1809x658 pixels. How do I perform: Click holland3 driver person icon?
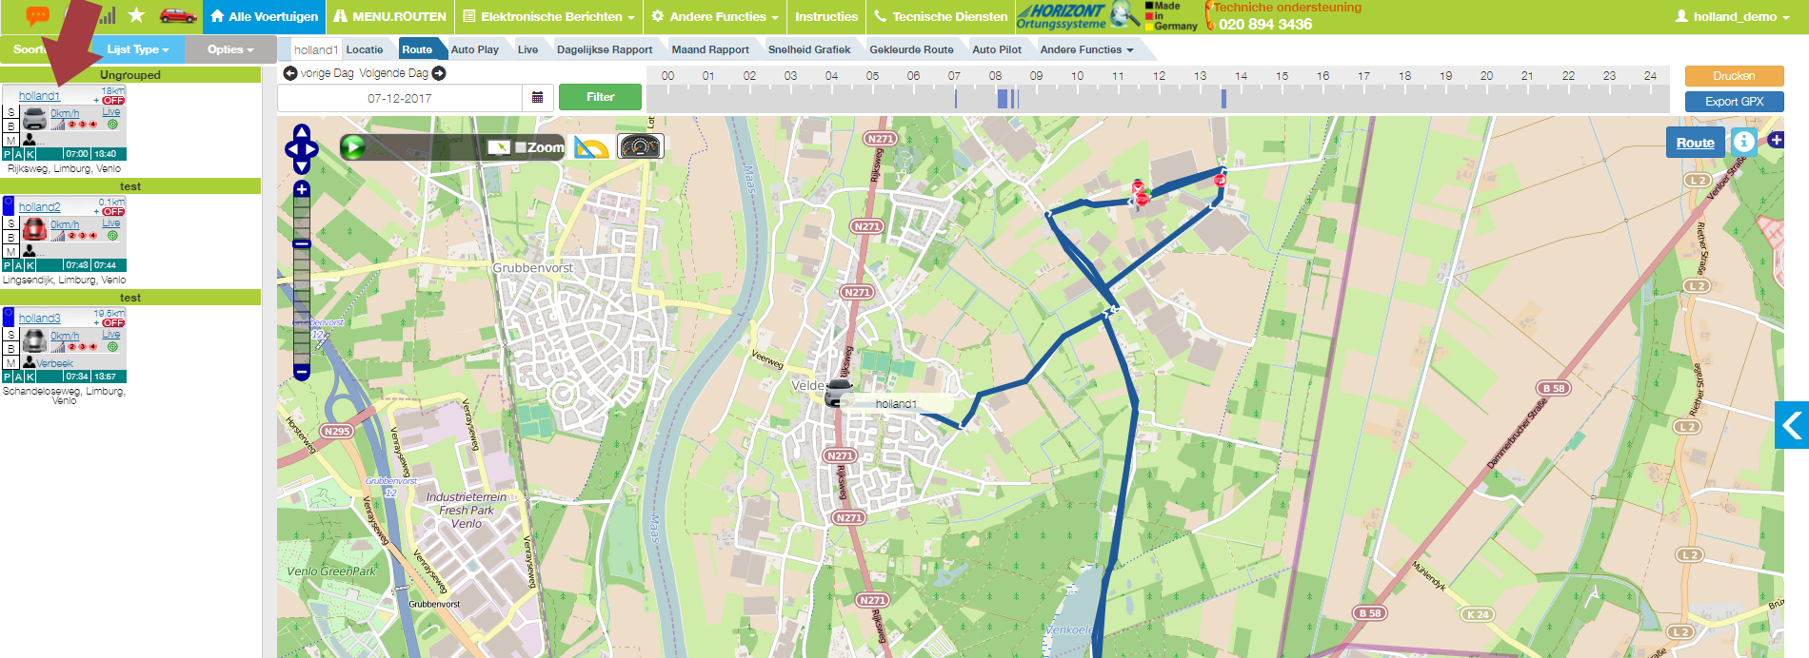pos(30,362)
